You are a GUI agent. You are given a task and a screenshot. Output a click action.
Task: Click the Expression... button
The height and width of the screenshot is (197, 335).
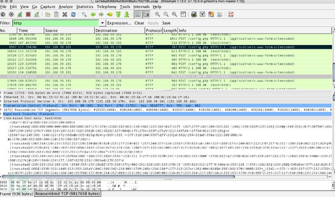[119, 23]
